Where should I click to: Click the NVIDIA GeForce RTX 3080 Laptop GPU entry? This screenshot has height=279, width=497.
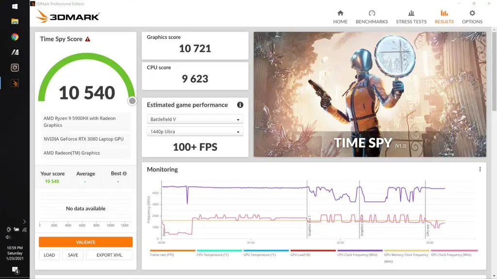point(85,139)
